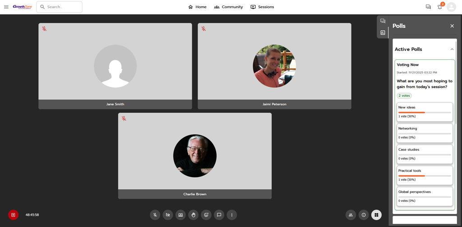Vote for Networking option

[x=425, y=133]
